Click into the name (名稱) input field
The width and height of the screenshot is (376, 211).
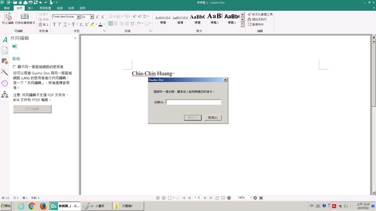[x=193, y=102]
